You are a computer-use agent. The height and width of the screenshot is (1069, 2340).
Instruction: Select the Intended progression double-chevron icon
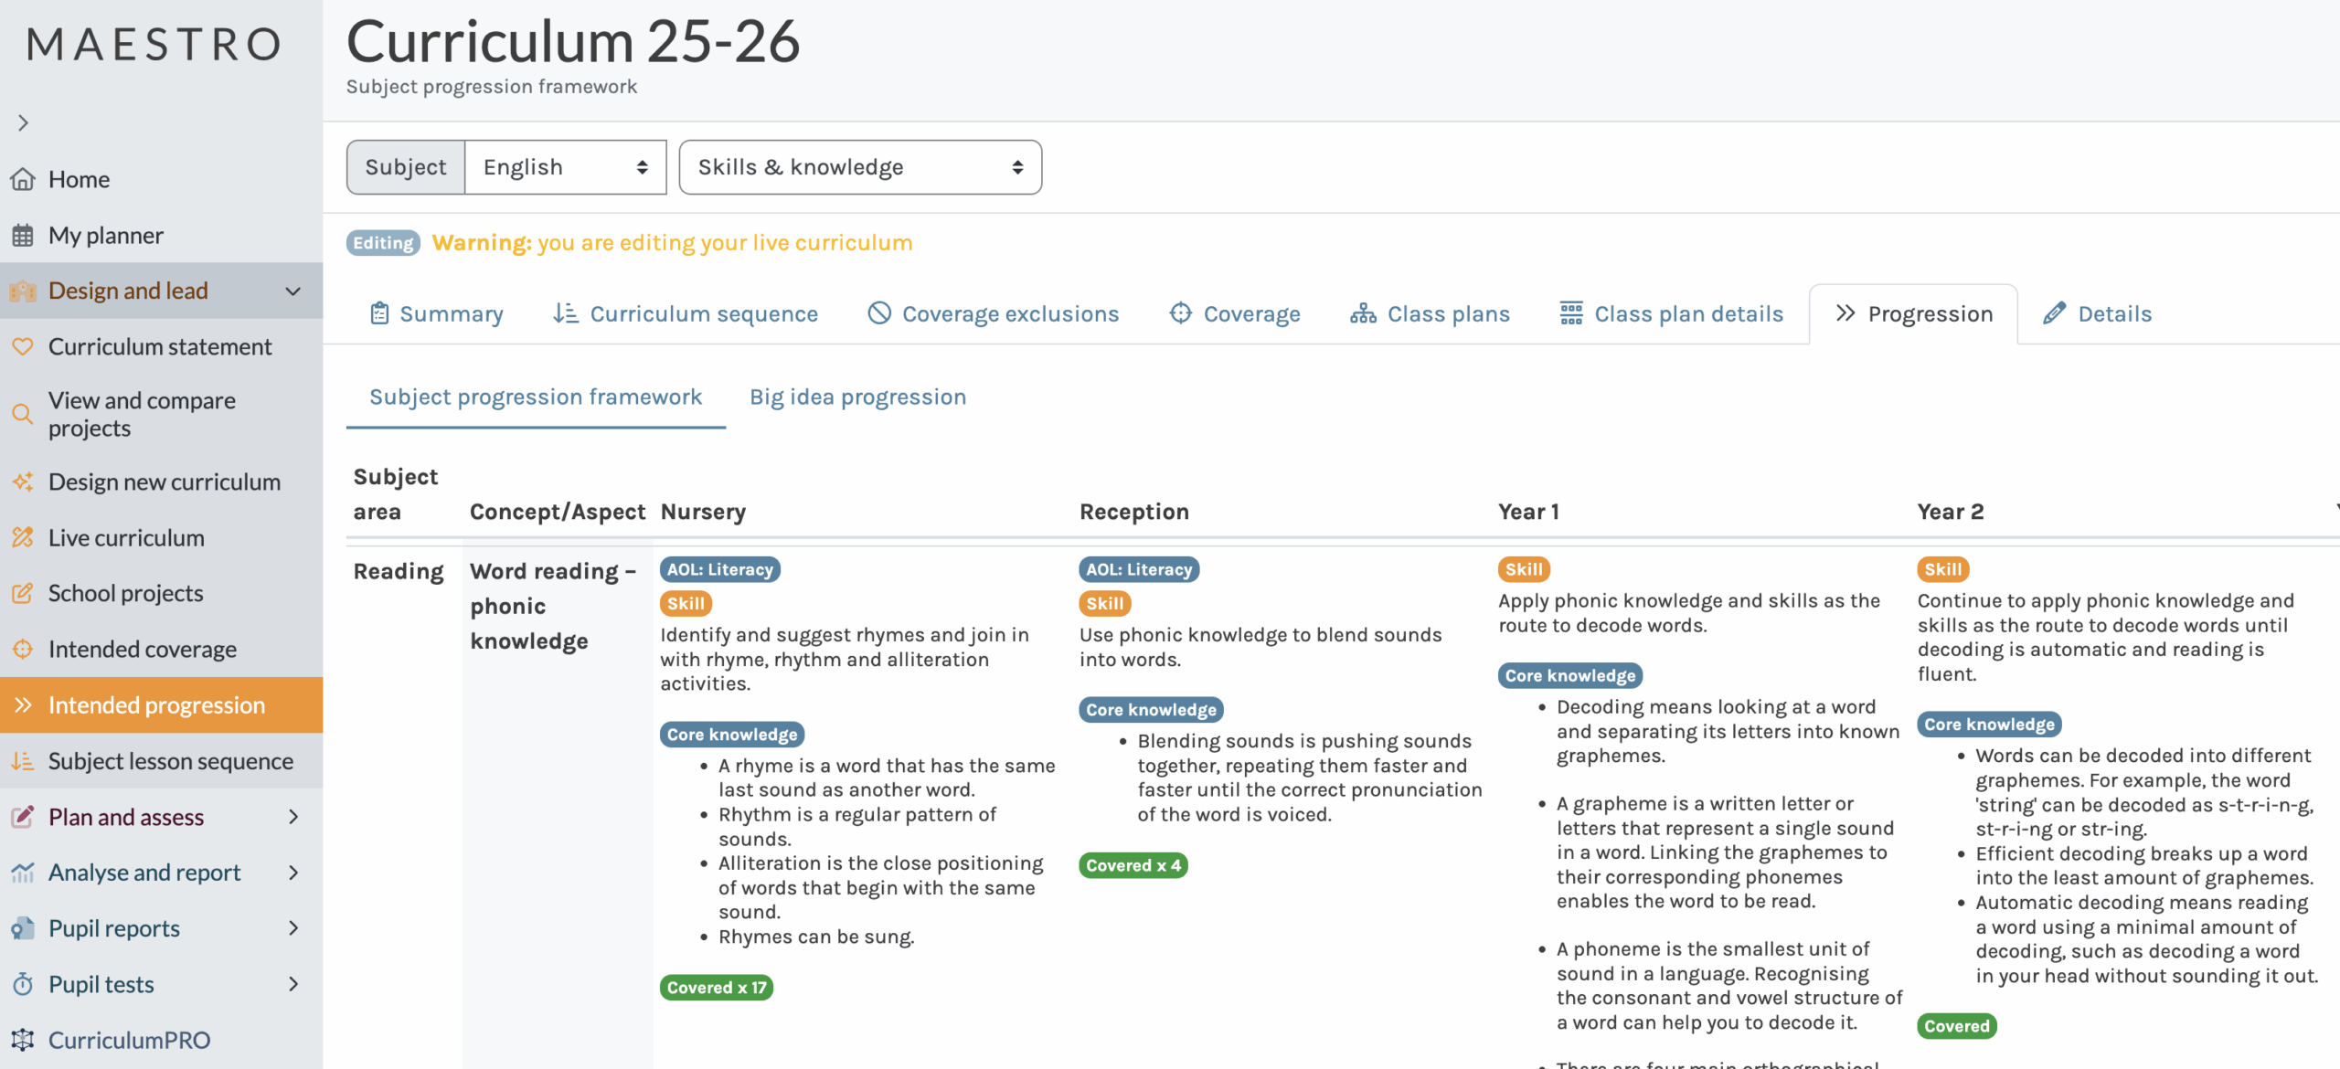click(x=23, y=704)
